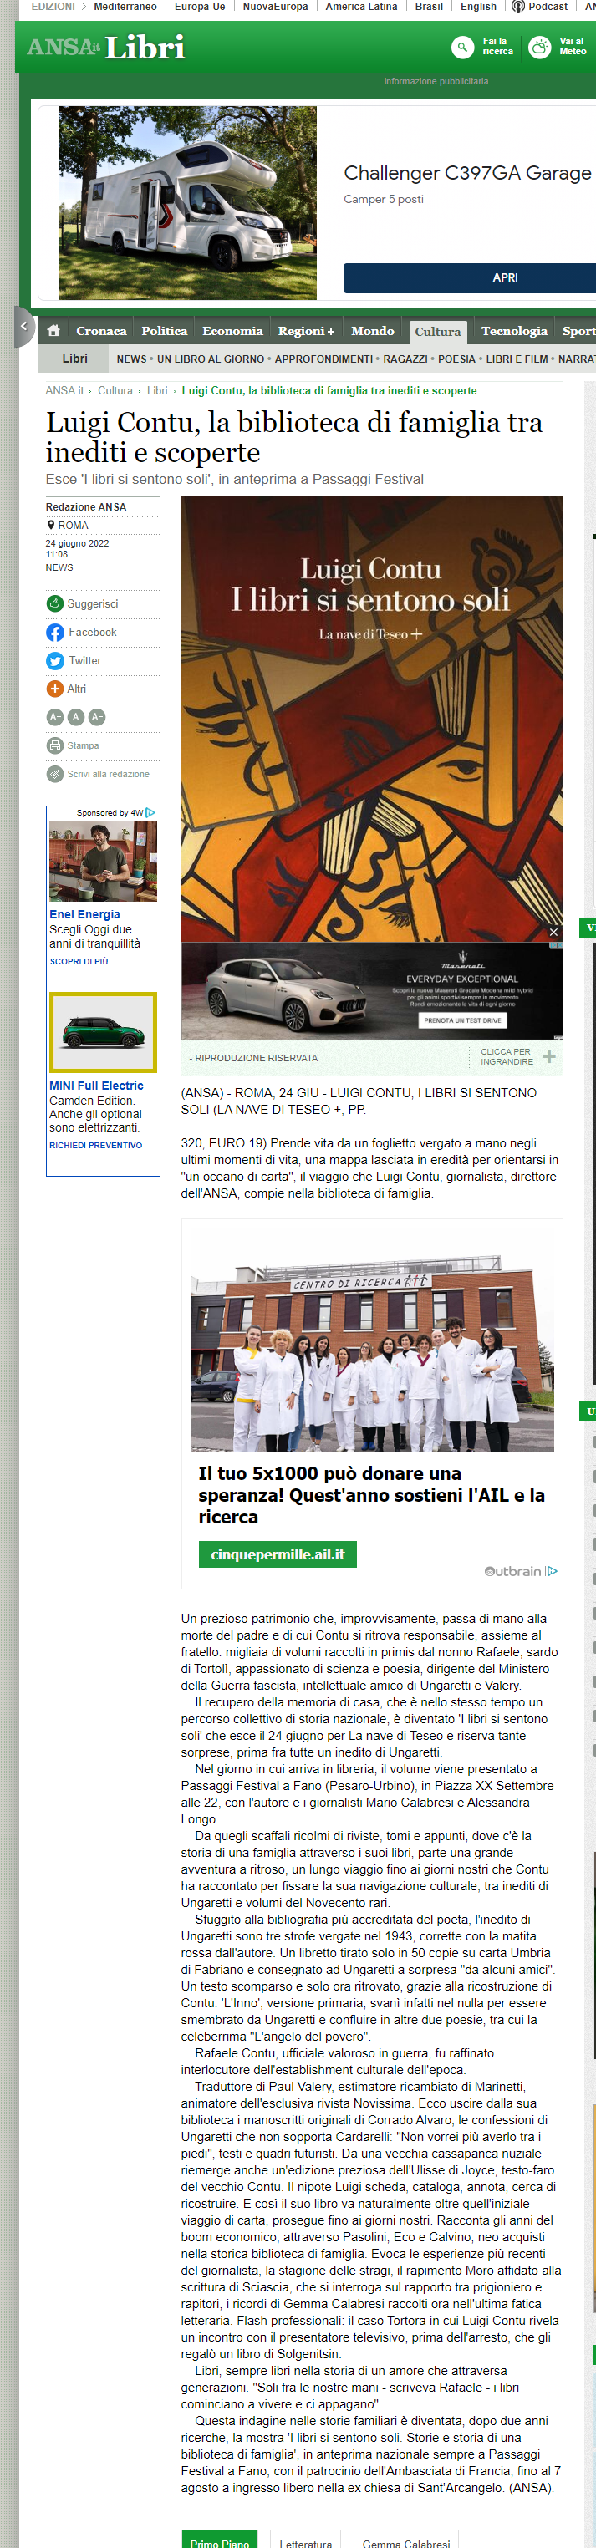The image size is (596, 2548).
Task: Open LIBRI E FILM submenu item
Action: pos(517,359)
